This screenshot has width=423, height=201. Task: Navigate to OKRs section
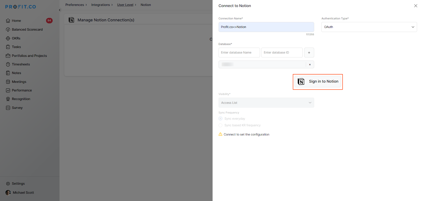click(x=16, y=38)
